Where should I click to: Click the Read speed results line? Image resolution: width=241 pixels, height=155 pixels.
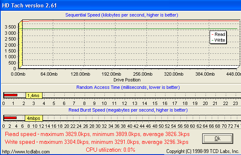(97, 134)
